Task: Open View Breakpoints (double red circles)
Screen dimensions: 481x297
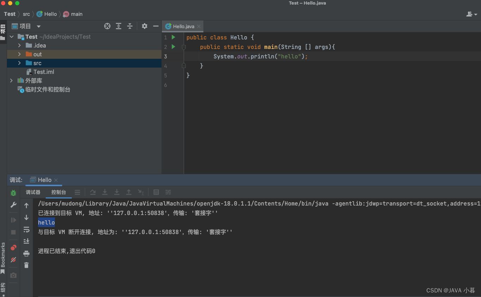Action: click(13, 248)
